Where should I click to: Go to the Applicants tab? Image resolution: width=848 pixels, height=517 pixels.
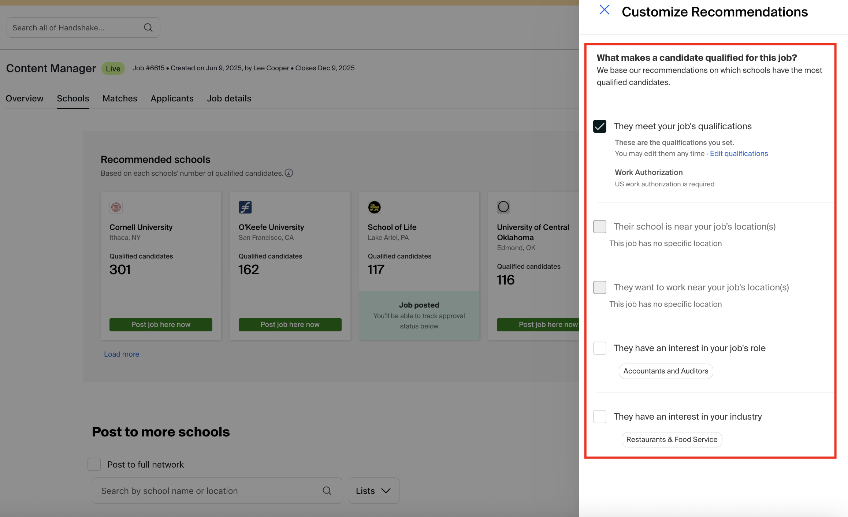(172, 98)
